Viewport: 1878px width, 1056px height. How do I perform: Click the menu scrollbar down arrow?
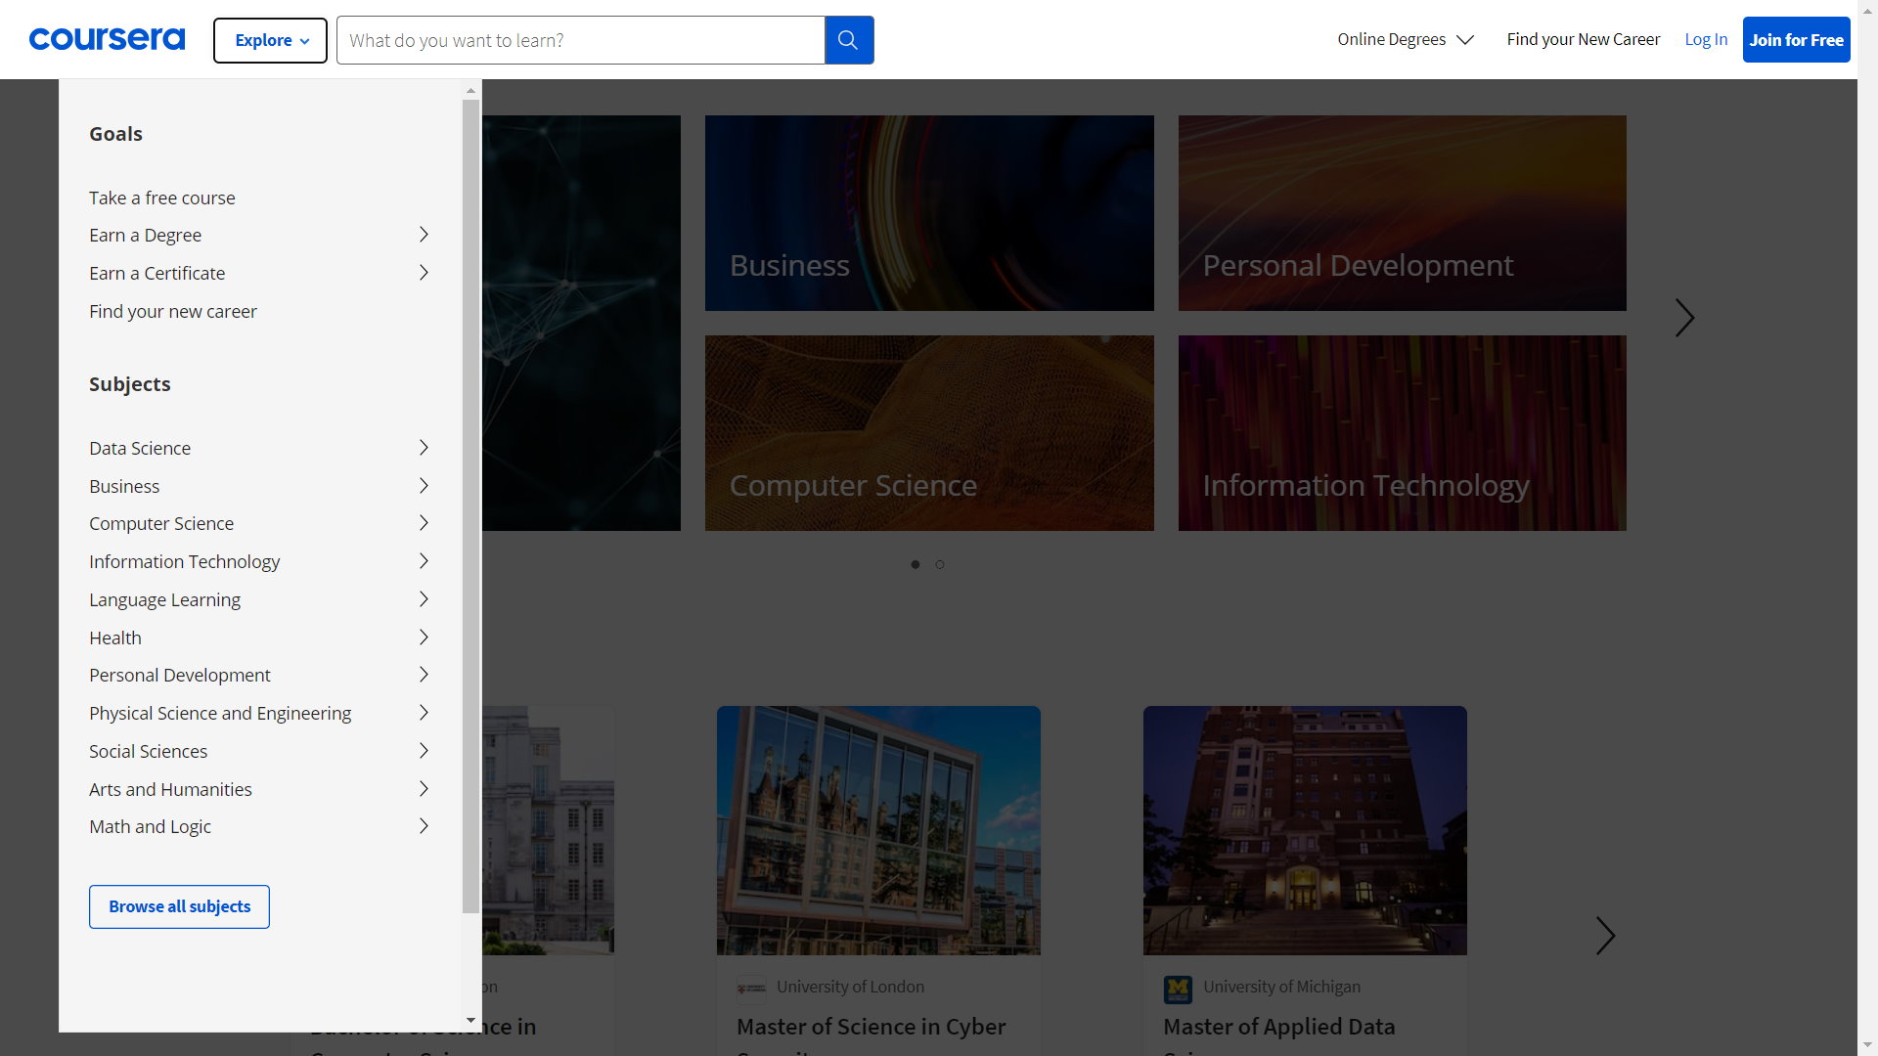tap(470, 1021)
